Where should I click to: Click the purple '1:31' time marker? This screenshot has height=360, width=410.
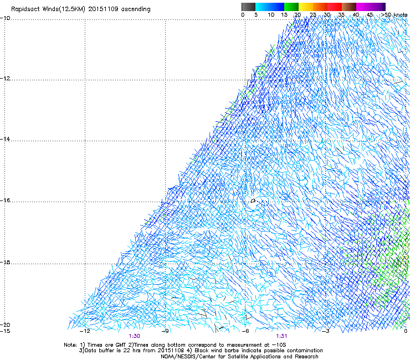tap(281, 336)
